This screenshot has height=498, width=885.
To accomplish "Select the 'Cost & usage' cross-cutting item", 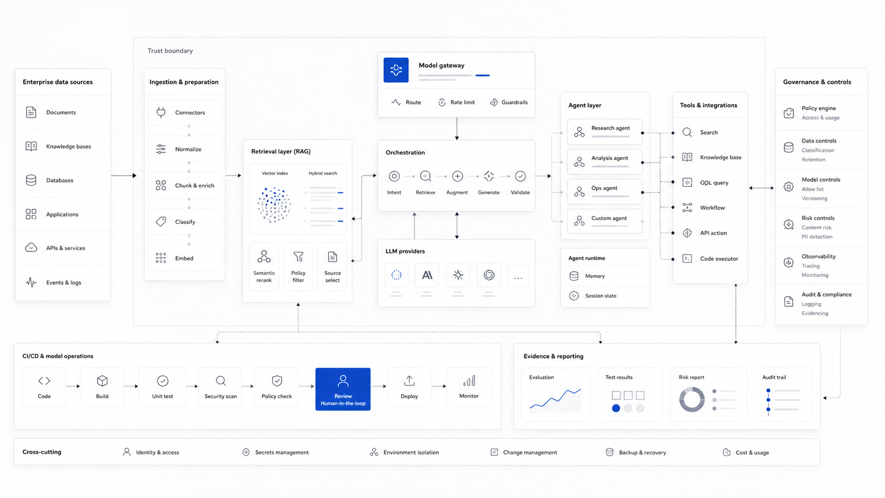I will (x=746, y=452).
